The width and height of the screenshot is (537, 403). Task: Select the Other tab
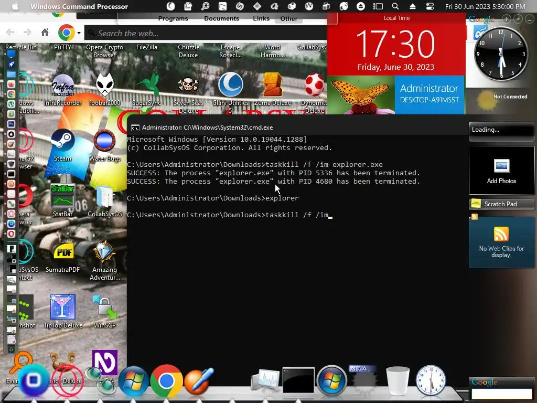tap(289, 19)
